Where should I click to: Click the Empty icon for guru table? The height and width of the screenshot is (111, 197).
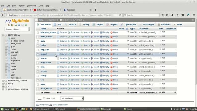(x=101, y=41)
